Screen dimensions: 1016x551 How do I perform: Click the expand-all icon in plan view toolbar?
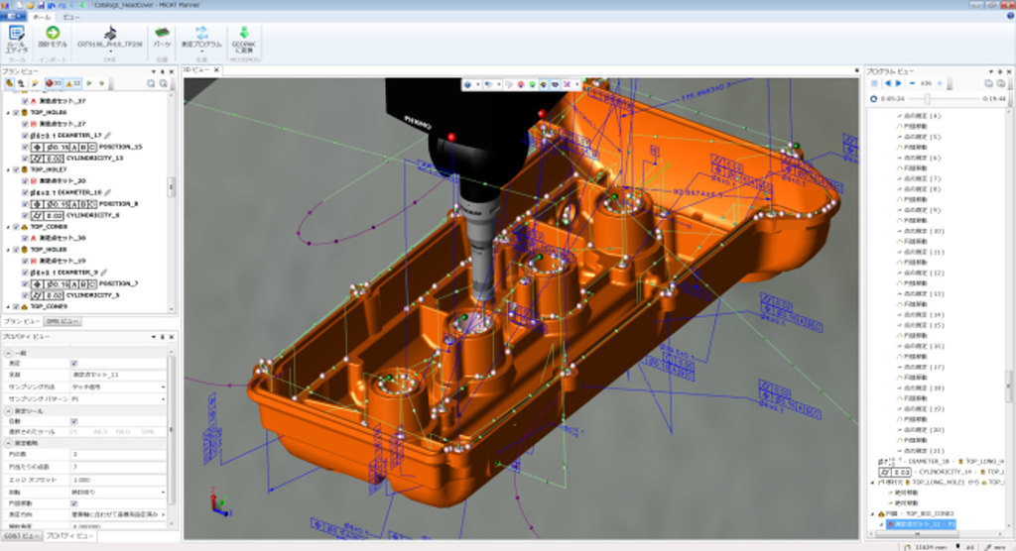[x=151, y=83]
